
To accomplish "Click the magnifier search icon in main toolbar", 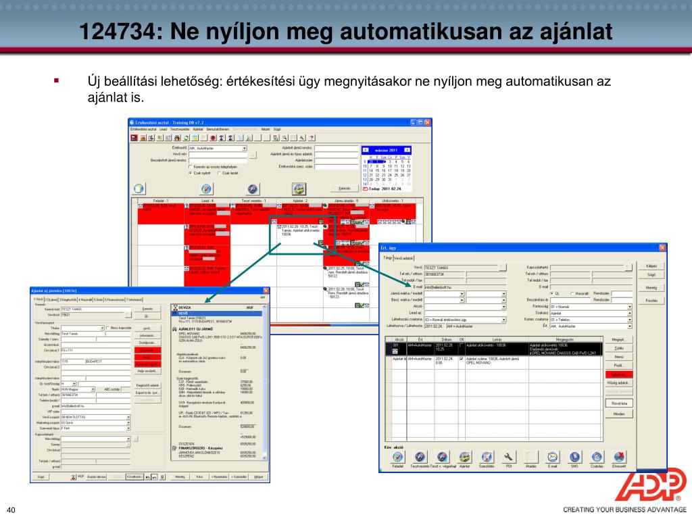I will tap(285, 138).
